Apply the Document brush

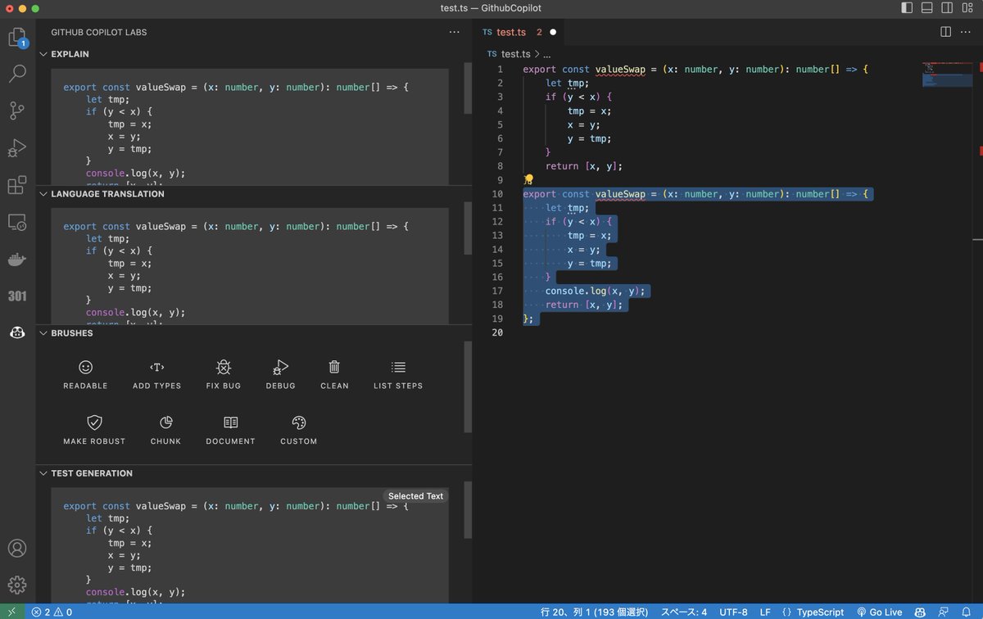(231, 431)
